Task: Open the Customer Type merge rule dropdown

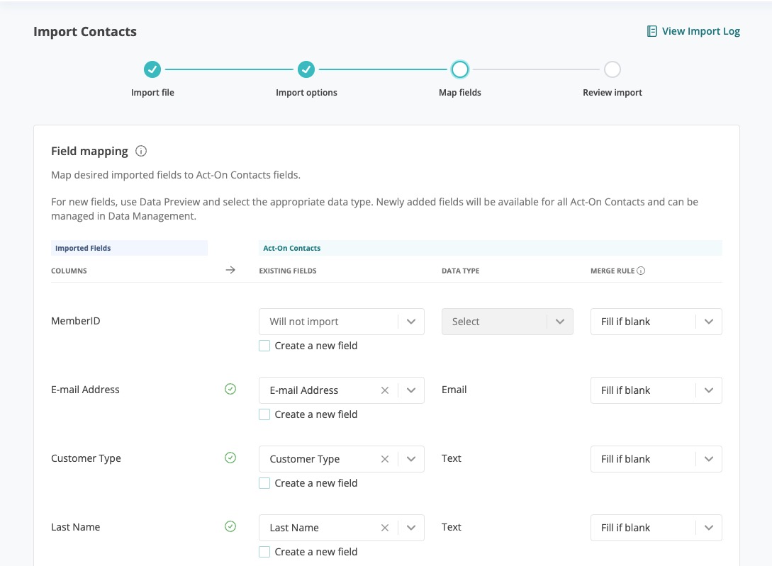Action: pyautogui.click(x=656, y=459)
